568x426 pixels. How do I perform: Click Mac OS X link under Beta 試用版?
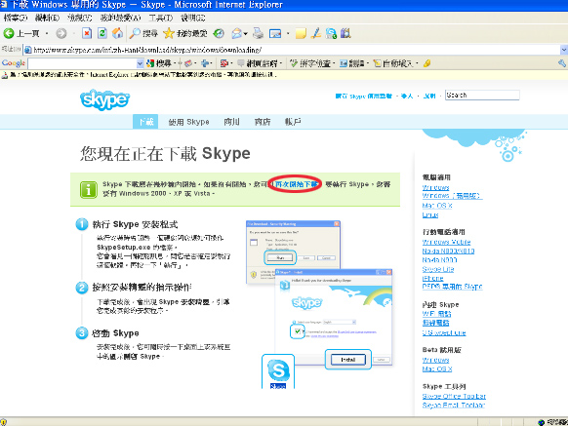pos(437,368)
